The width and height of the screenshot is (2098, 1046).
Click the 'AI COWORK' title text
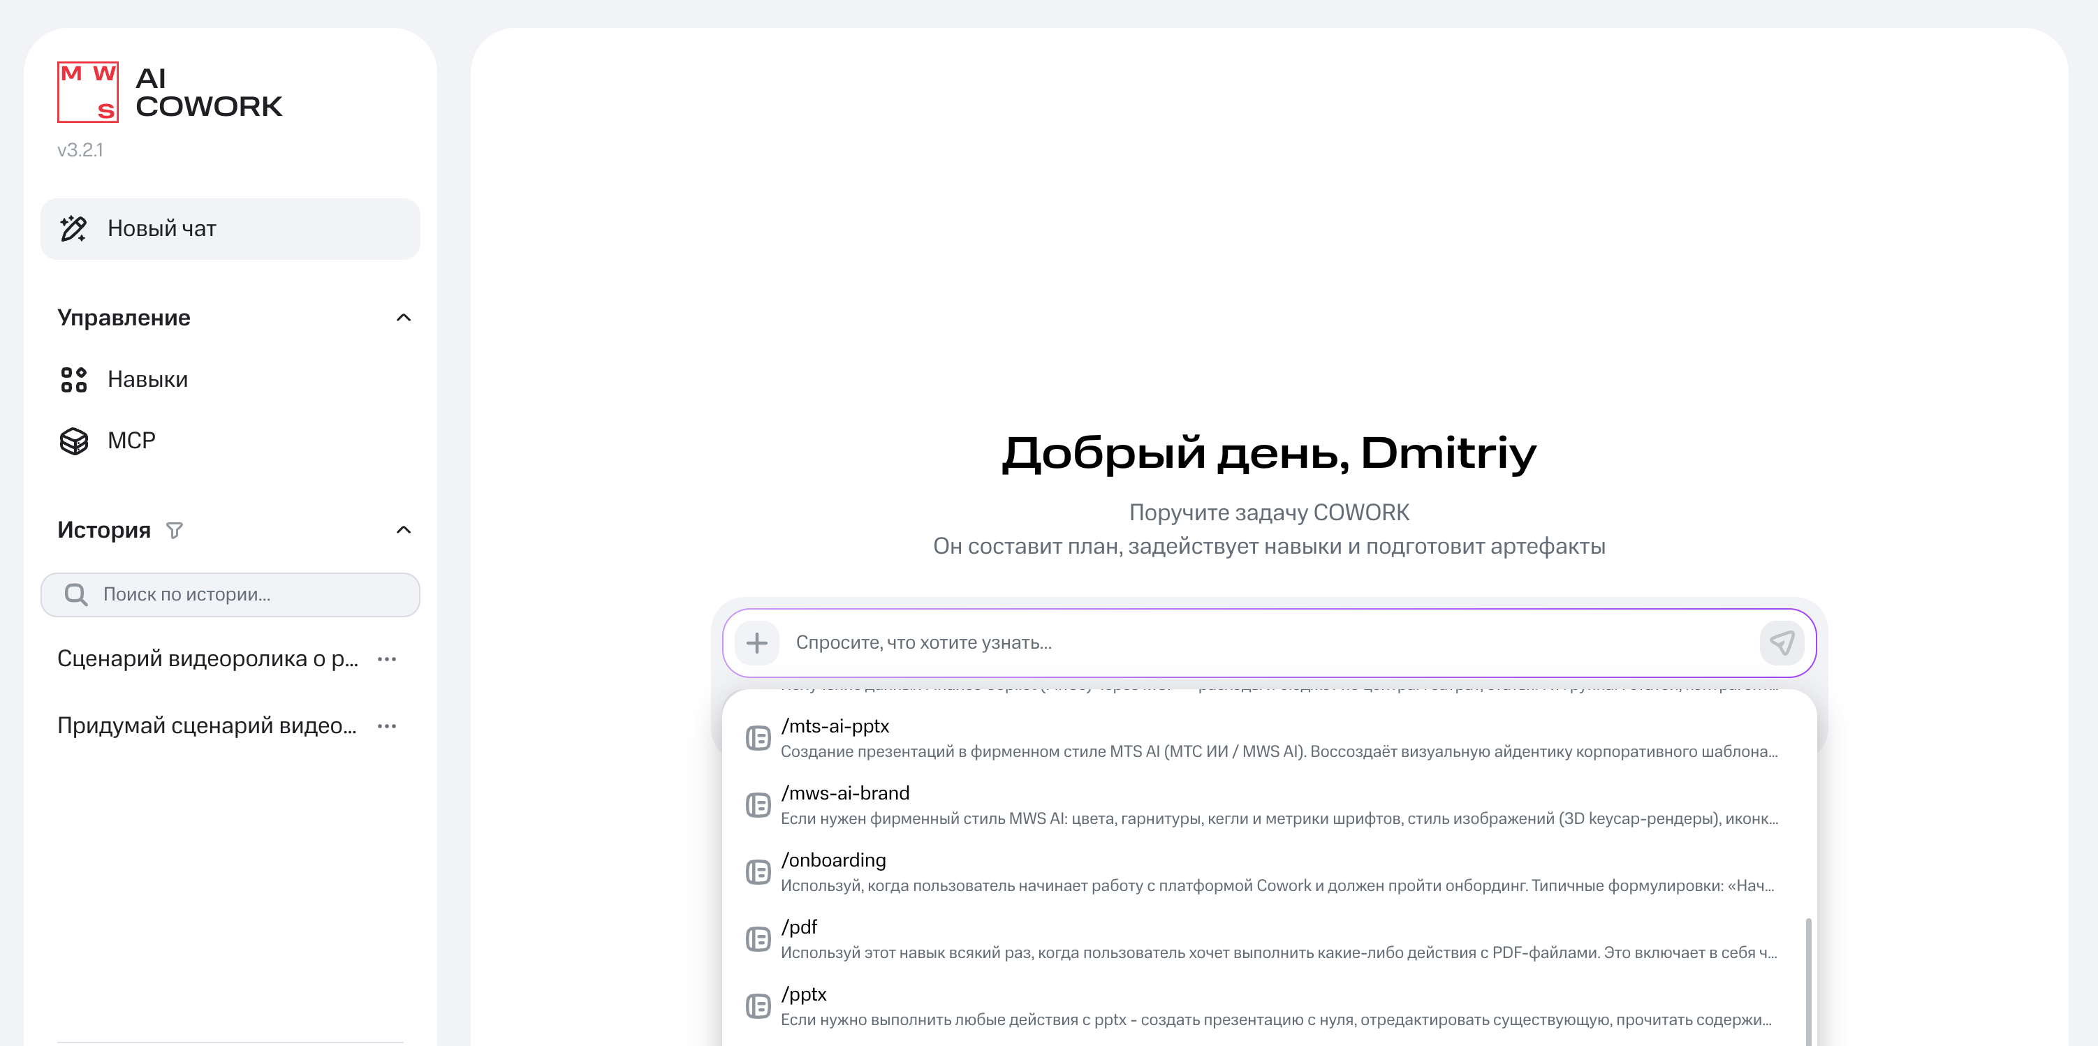[209, 92]
